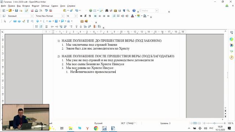Expand the basic shapes dropdown arrow
Viewport: 235px width, 132px height.
41,21
